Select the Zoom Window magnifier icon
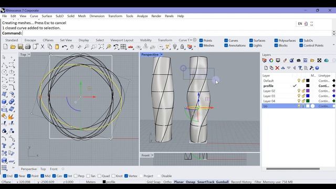 click(93, 47)
